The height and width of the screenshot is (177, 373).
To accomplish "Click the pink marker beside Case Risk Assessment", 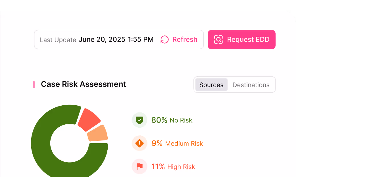I will pyautogui.click(x=34, y=84).
